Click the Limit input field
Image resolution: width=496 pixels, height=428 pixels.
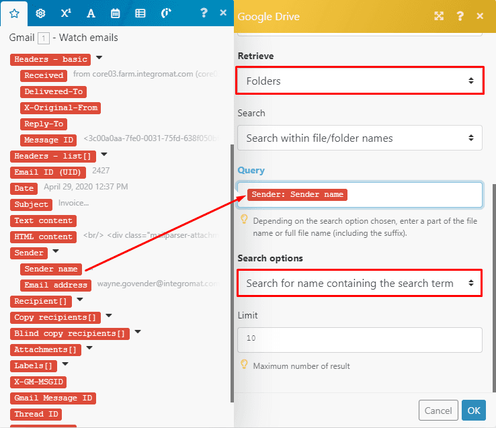click(360, 339)
